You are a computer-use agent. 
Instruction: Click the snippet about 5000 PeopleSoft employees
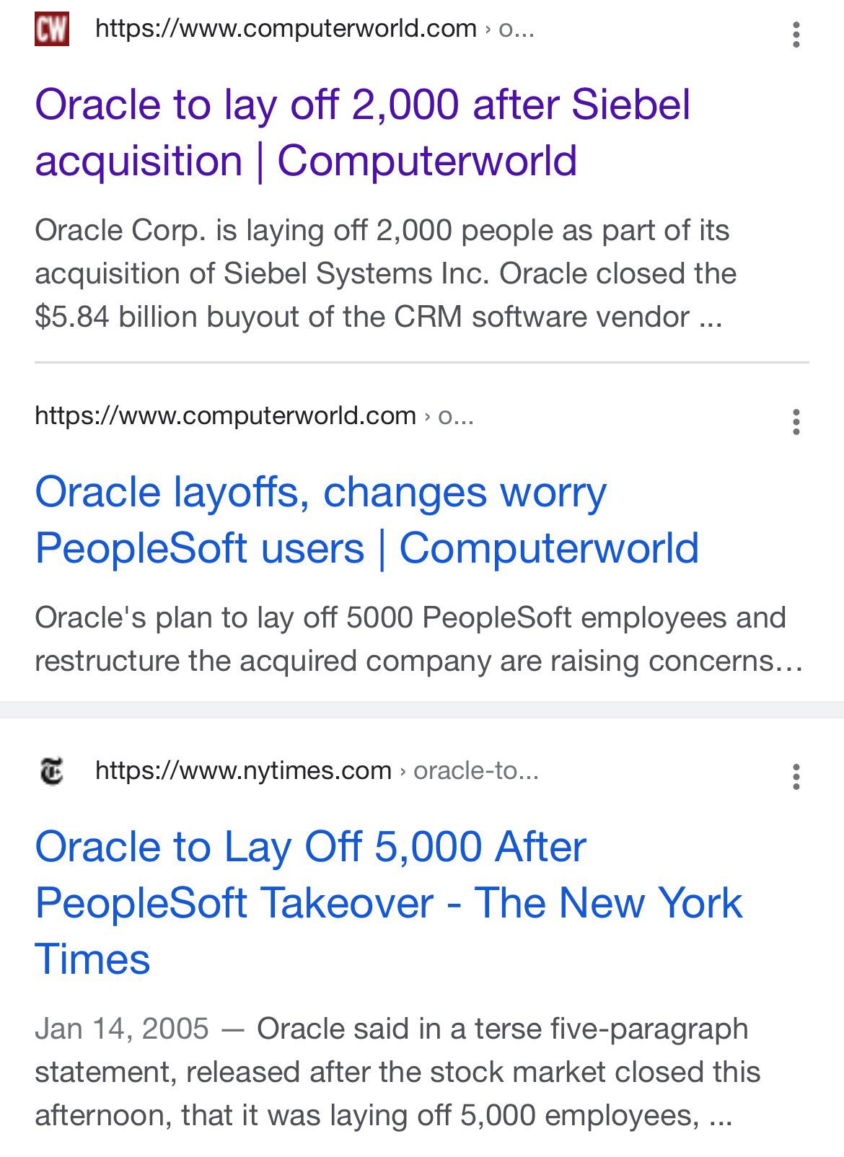click(x=418, y=639)
